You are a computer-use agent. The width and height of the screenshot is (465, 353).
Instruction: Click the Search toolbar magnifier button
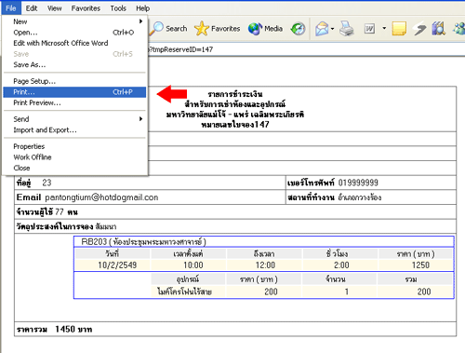tap(169, 29)
